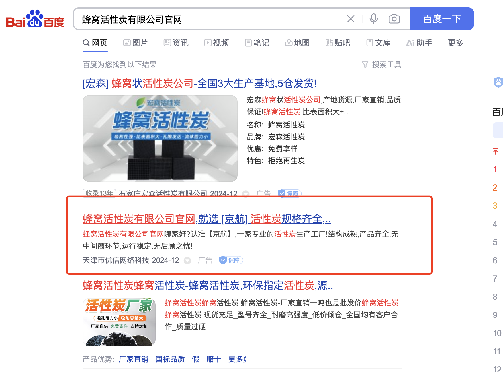The width and height of the screenshot is (503, 372).
Task: Open the Ai 助手 tab
Action: click(x=419, y=43)
